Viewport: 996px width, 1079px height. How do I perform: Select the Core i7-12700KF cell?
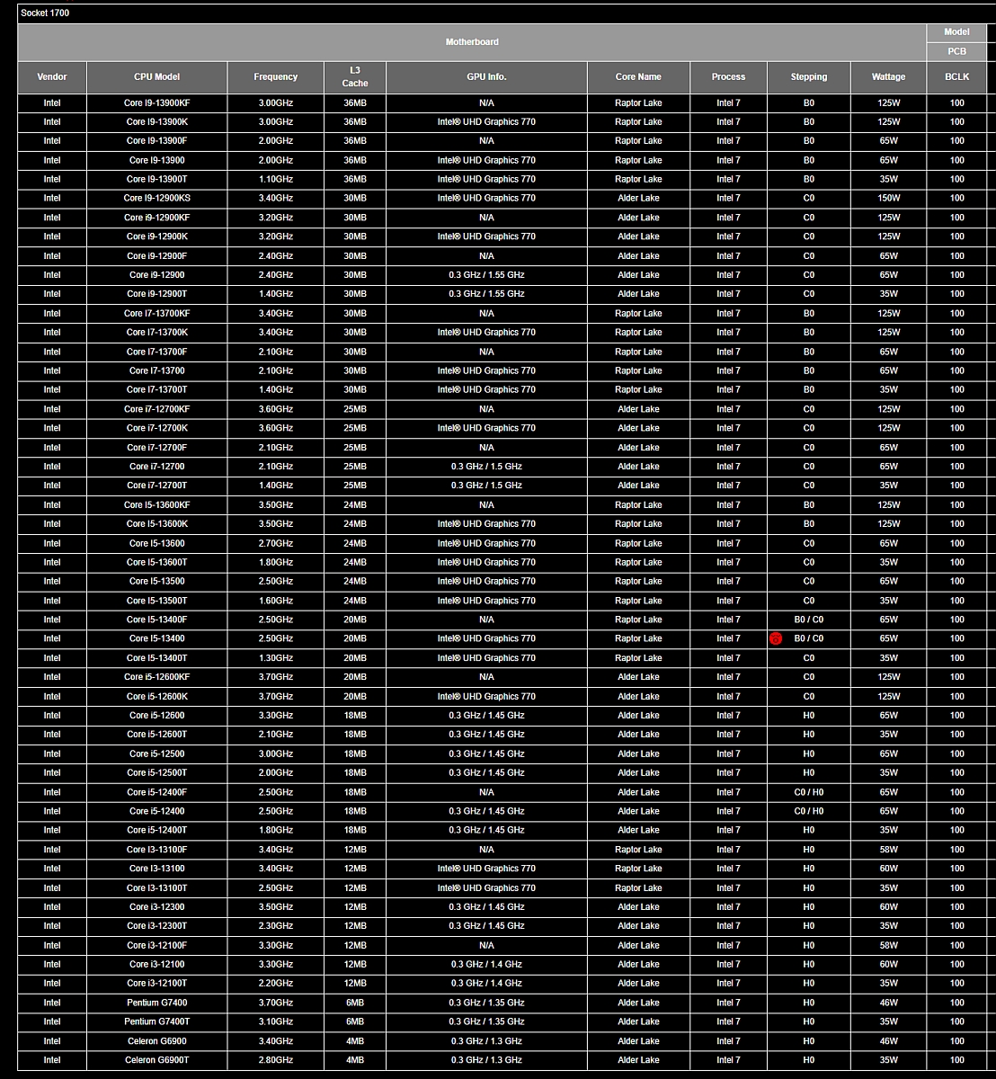tap(157, 409)
